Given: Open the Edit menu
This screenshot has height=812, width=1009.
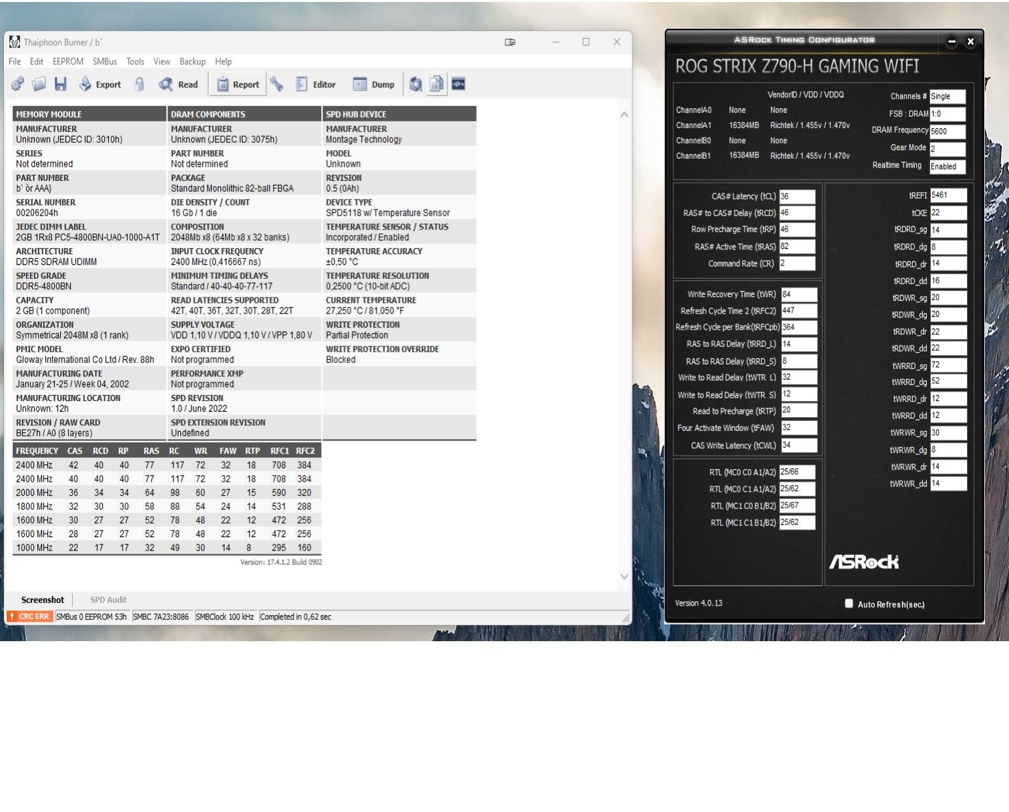Looking at the screenshot, I should [x=37, y=61].
